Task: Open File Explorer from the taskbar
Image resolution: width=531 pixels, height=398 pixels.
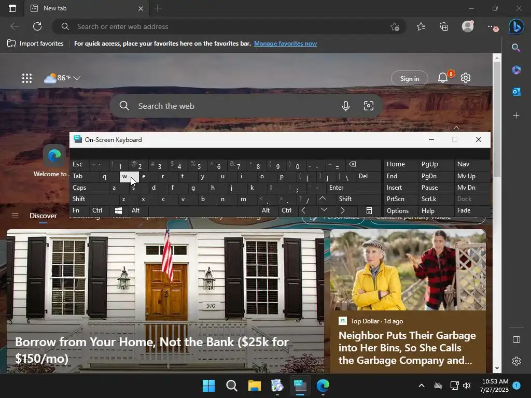Action: pos(254,386)
